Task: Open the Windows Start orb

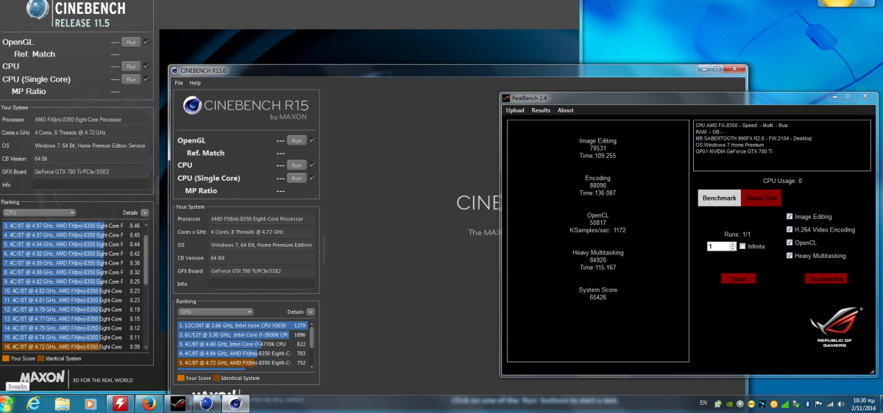Action: tap(7, 403)
